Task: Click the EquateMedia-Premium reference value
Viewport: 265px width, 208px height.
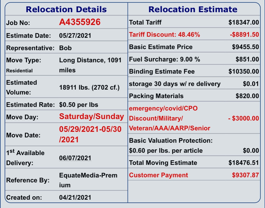Action: pos(88,180)
